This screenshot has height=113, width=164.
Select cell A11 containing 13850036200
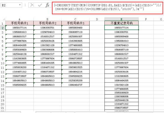[20, 67]
